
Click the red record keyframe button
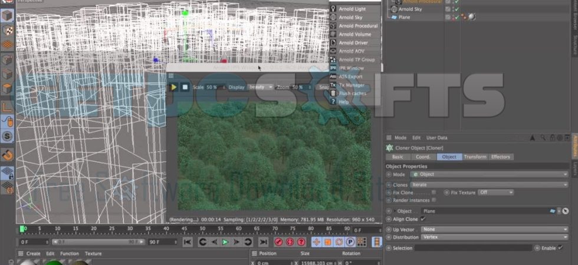[278, 242]
